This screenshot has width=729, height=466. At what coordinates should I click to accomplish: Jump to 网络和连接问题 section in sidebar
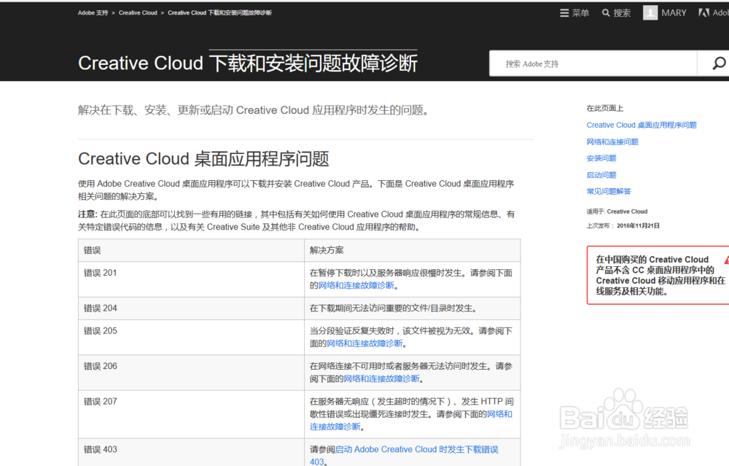[612, 142]
